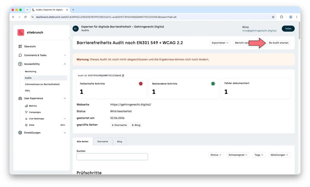Click the Suchen input field
This screenshot has width=310, height=187.
(x=112, y=157)
